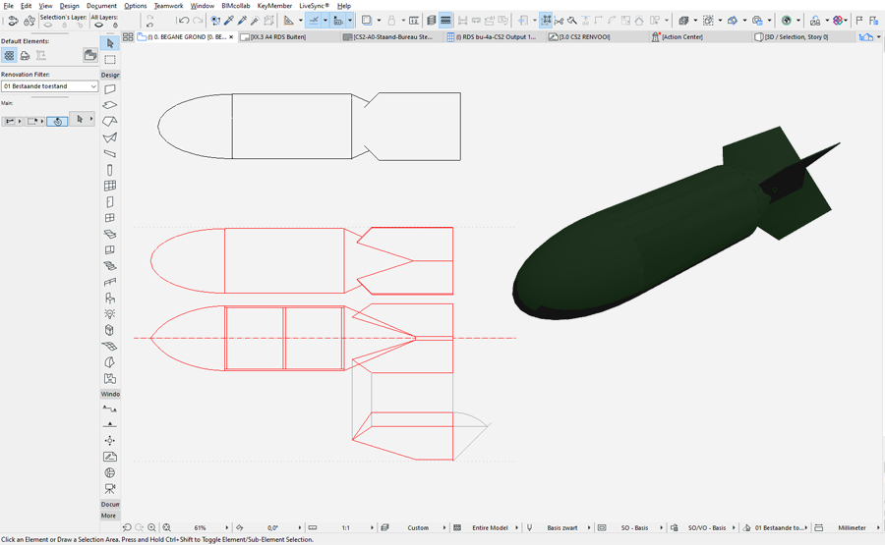
Task: Switch to the XX.3 A4 RDS Buiten tab
Action: click(288, 36)
